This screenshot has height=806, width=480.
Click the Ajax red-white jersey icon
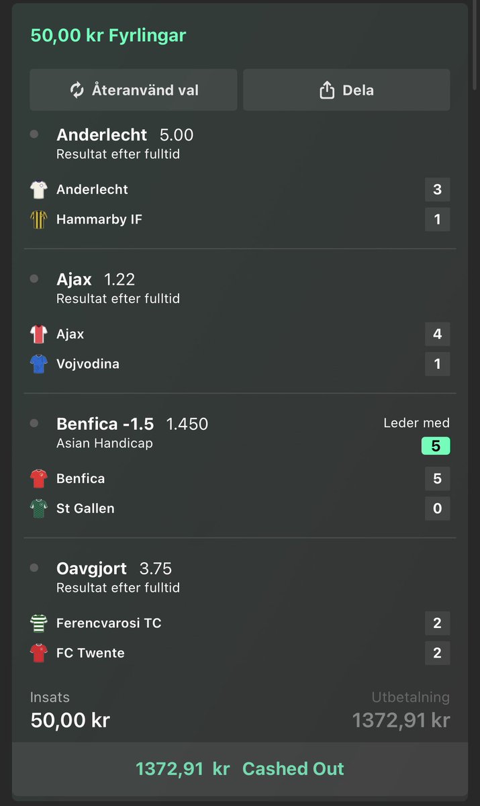39,334
